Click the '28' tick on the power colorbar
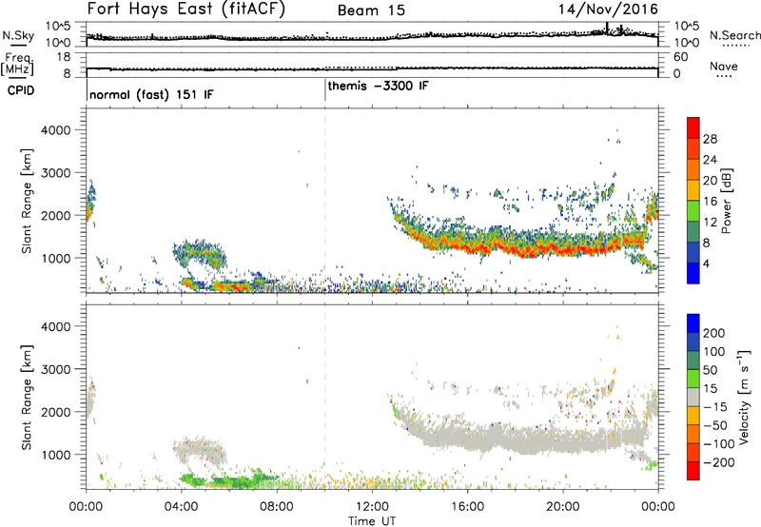 [710, 139]
